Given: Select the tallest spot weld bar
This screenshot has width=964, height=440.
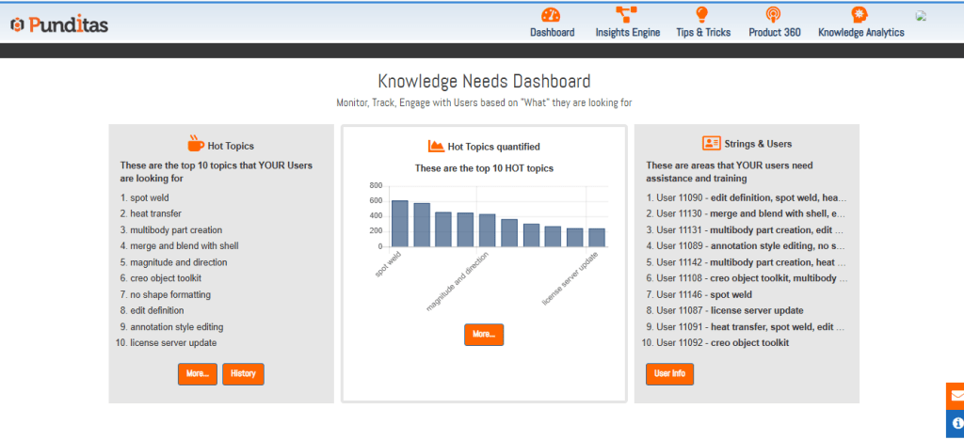Looking at the screenshot, I should click(400, 224).
